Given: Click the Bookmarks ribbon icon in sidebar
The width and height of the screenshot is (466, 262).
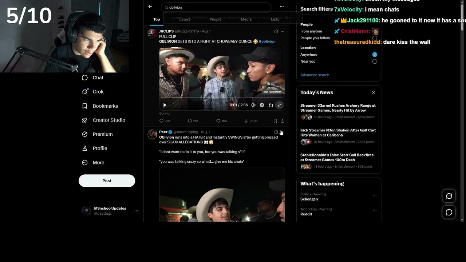Looking at the screenshot, I should 85,106.
